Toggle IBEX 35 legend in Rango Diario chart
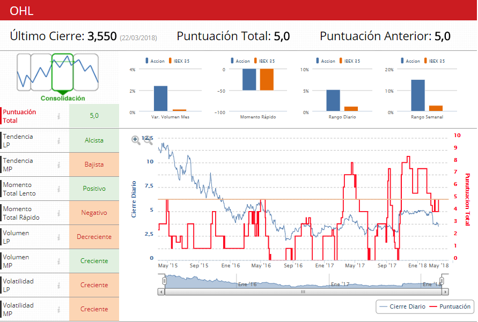Image resolution: width=478 pixels, height=322 pixels. click(350, 61)
